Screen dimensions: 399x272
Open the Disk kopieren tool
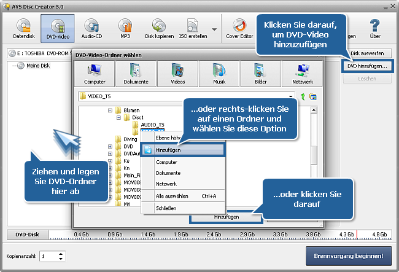(x=160, y=28)
